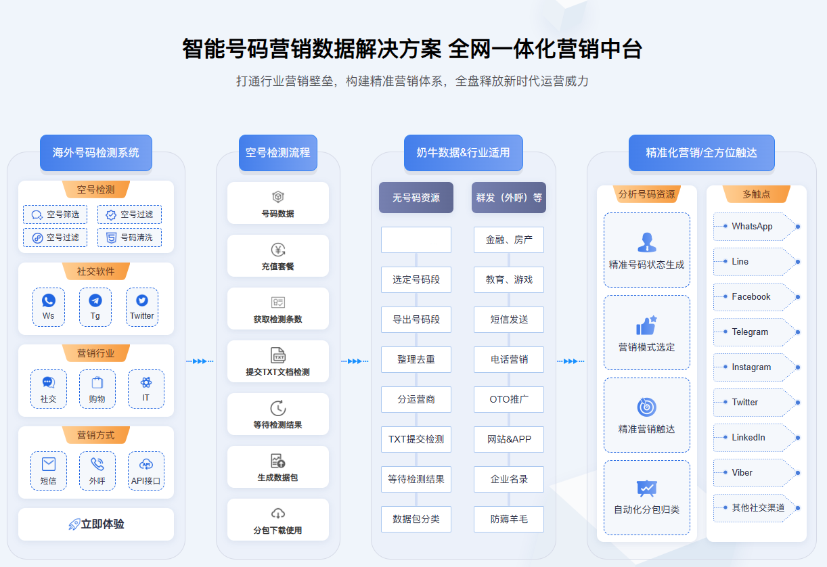Select the Telegram (Tg) icon
The width and height of the screenshot is (827, 567).
pyautogui.click(x=95, y=300)
